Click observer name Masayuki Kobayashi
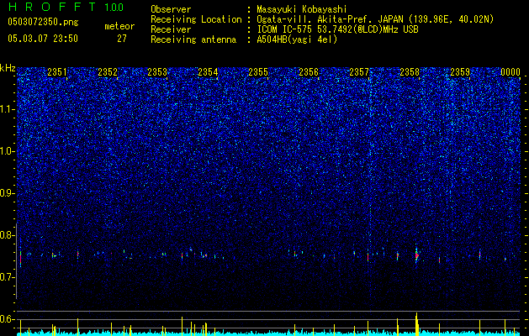Screen dimensions: 529x336 point(302,9)
